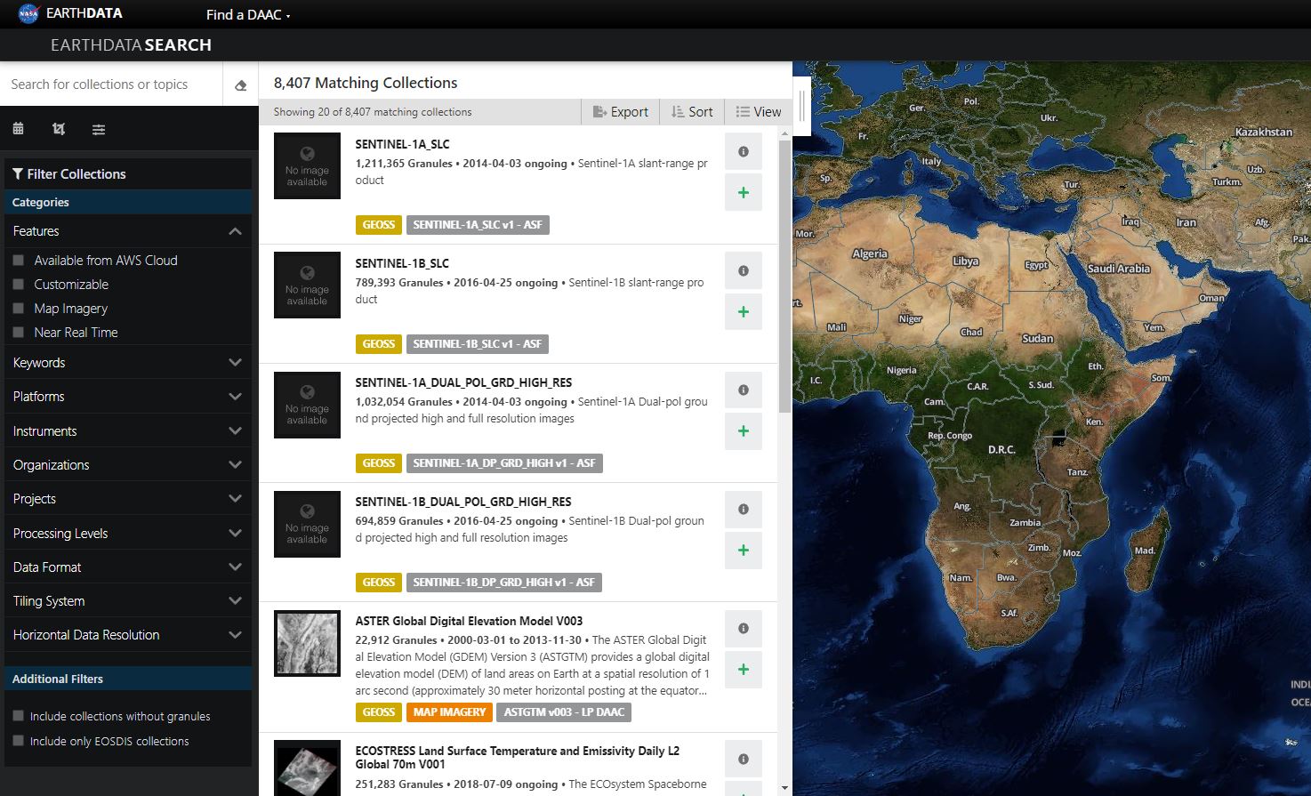Click the Algeria label on map
Image resolution: width=1311 pixels, height=796 pixels.
pos(870,253)
